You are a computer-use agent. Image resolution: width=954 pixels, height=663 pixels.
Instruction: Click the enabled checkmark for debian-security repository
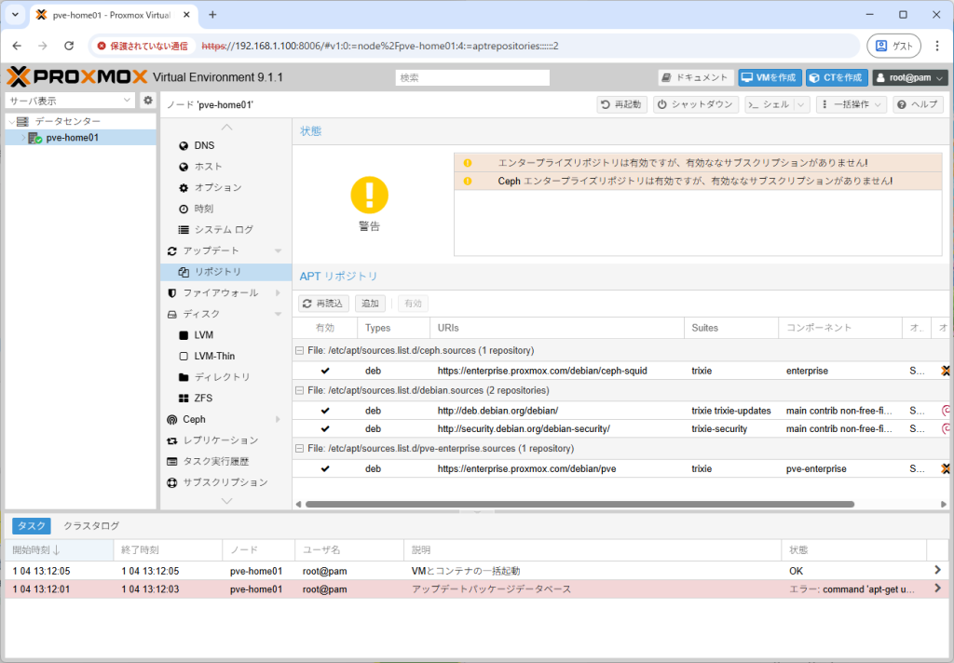325,428
